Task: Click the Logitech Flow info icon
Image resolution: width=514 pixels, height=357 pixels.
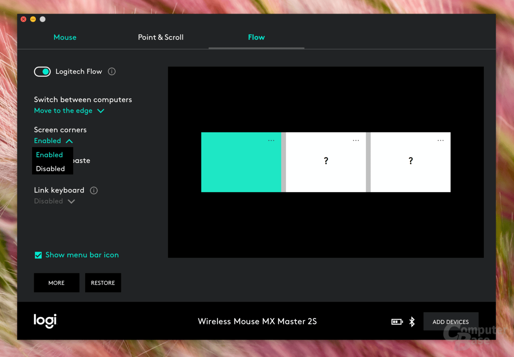Action: click(112, 72)
